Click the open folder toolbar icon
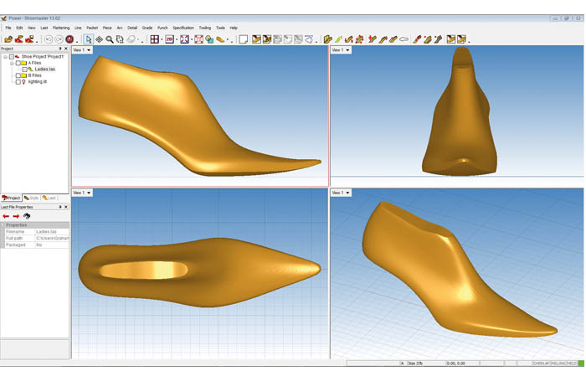The width and height of the screenshot is (586, 381). click(8, 39)
